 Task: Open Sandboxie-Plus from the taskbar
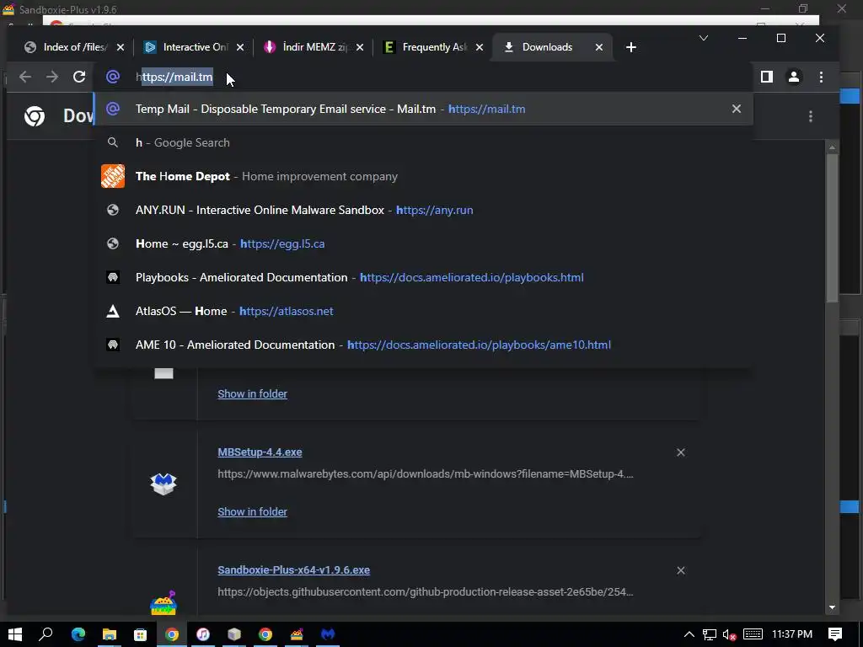297,634
